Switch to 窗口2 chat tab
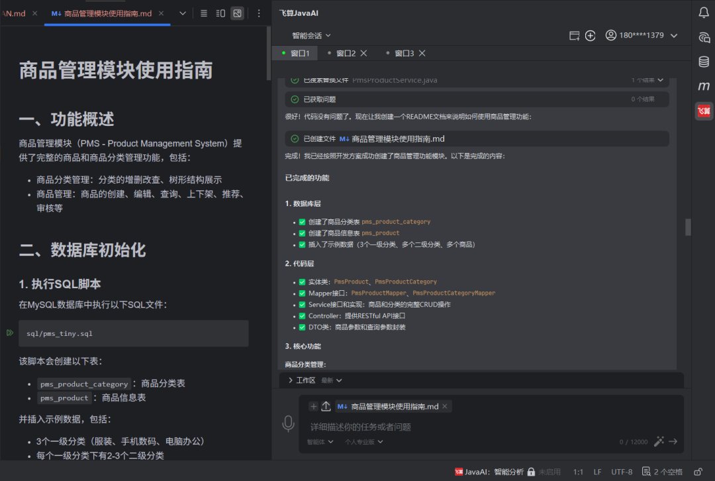This screenshot has height=481, width=715. 346,54
